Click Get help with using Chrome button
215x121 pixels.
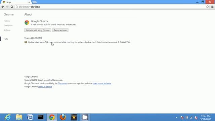pos(38,30)
